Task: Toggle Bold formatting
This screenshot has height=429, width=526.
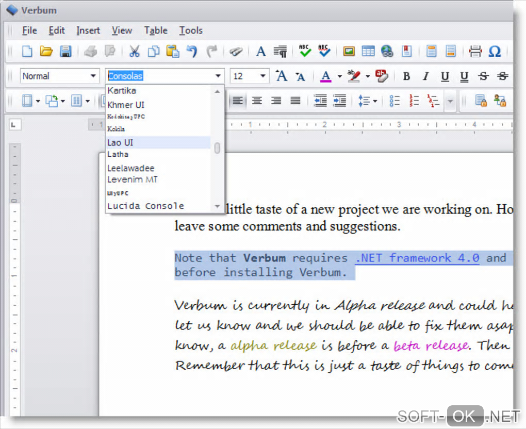Action: coord(406,76)
